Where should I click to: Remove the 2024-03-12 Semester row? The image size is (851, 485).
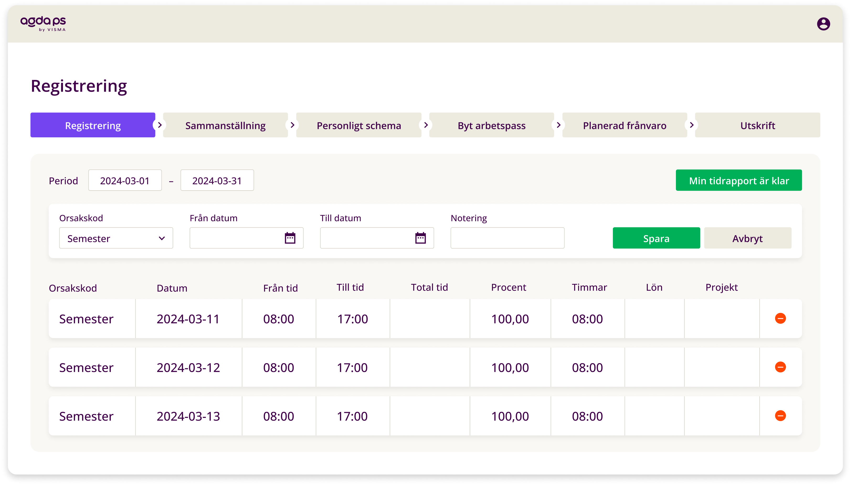(780, 367)
